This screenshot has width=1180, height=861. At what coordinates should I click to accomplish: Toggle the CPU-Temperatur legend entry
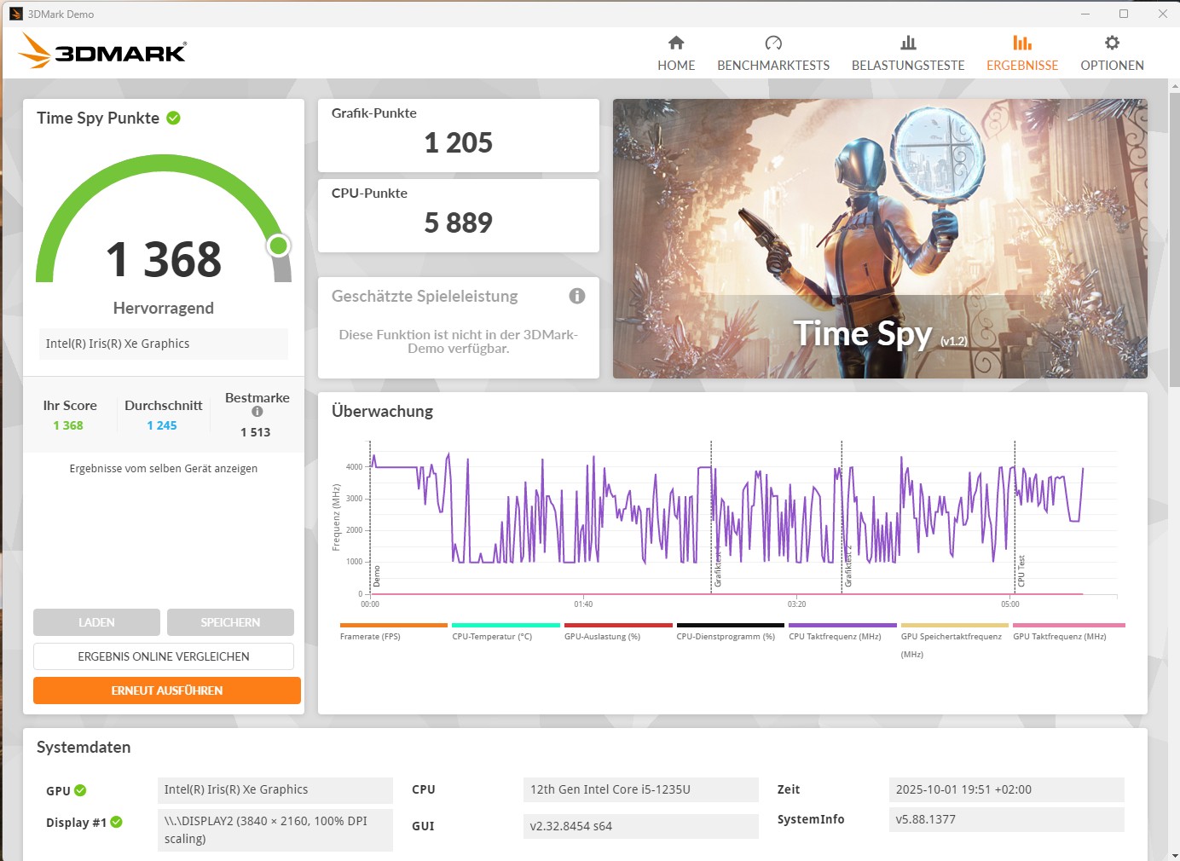pyautogui.click(x=492, y=636)
